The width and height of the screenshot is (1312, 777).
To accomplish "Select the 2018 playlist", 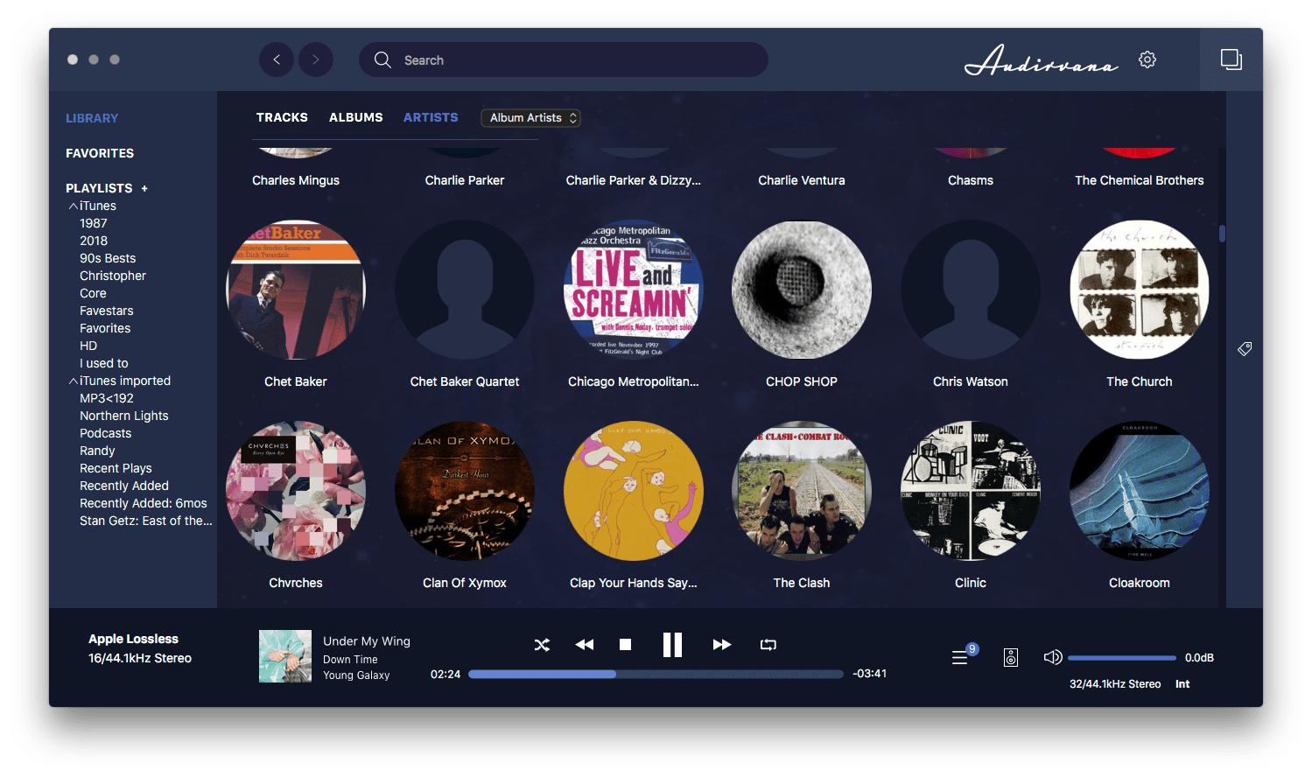I will pos(94,241).
